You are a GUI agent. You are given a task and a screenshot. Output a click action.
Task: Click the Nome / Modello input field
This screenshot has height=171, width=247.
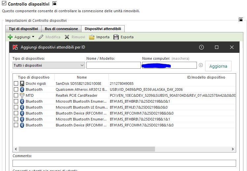click(x=113, y=65)
